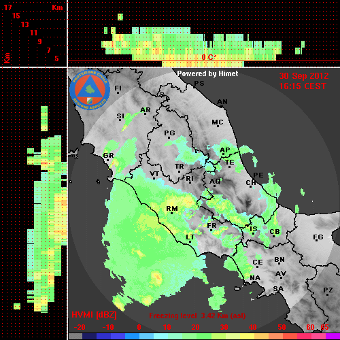The image size is (340, 340).
Task: Click the BN city label
Action: 279,260
